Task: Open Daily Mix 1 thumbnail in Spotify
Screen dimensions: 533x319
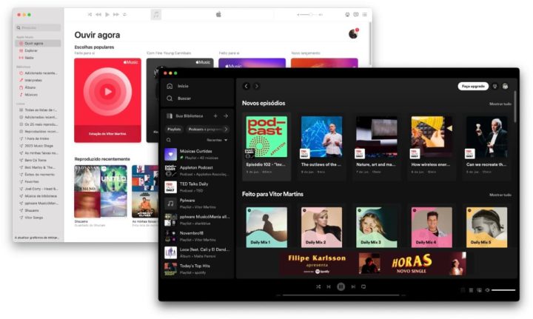Action: tap(266, 227)
